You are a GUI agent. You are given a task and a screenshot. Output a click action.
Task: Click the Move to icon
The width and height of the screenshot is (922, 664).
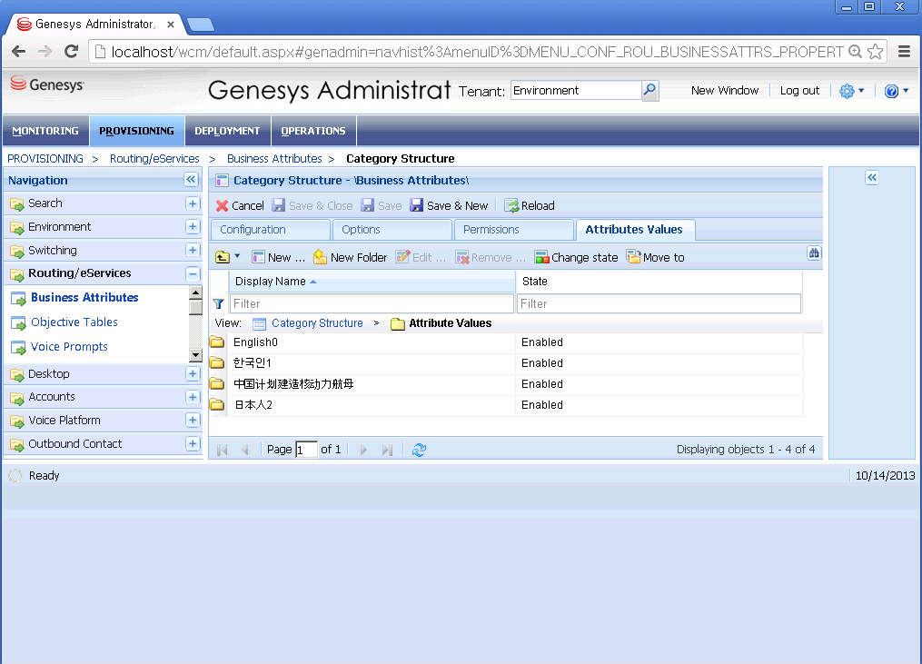[633, 257]
